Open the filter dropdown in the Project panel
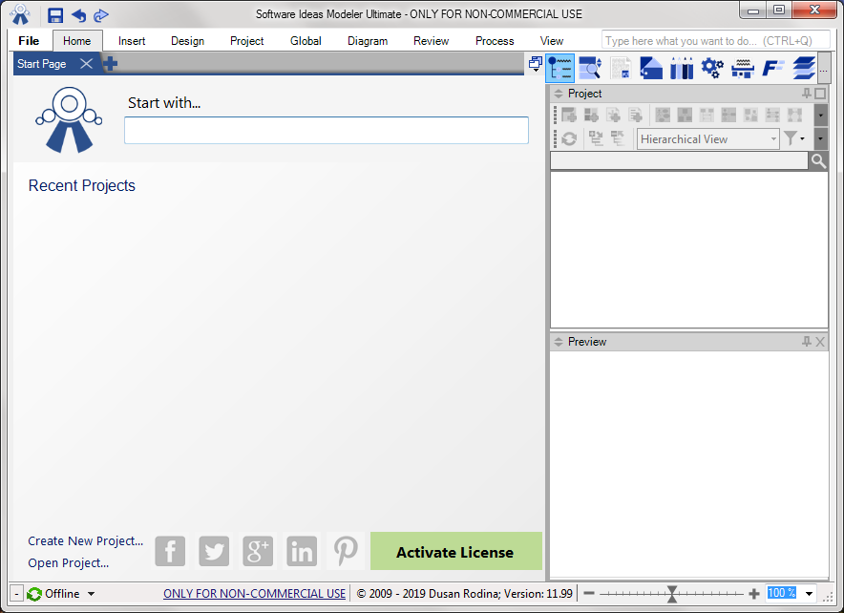This screenshot has width=844, height=613. [x=796, y=138]
